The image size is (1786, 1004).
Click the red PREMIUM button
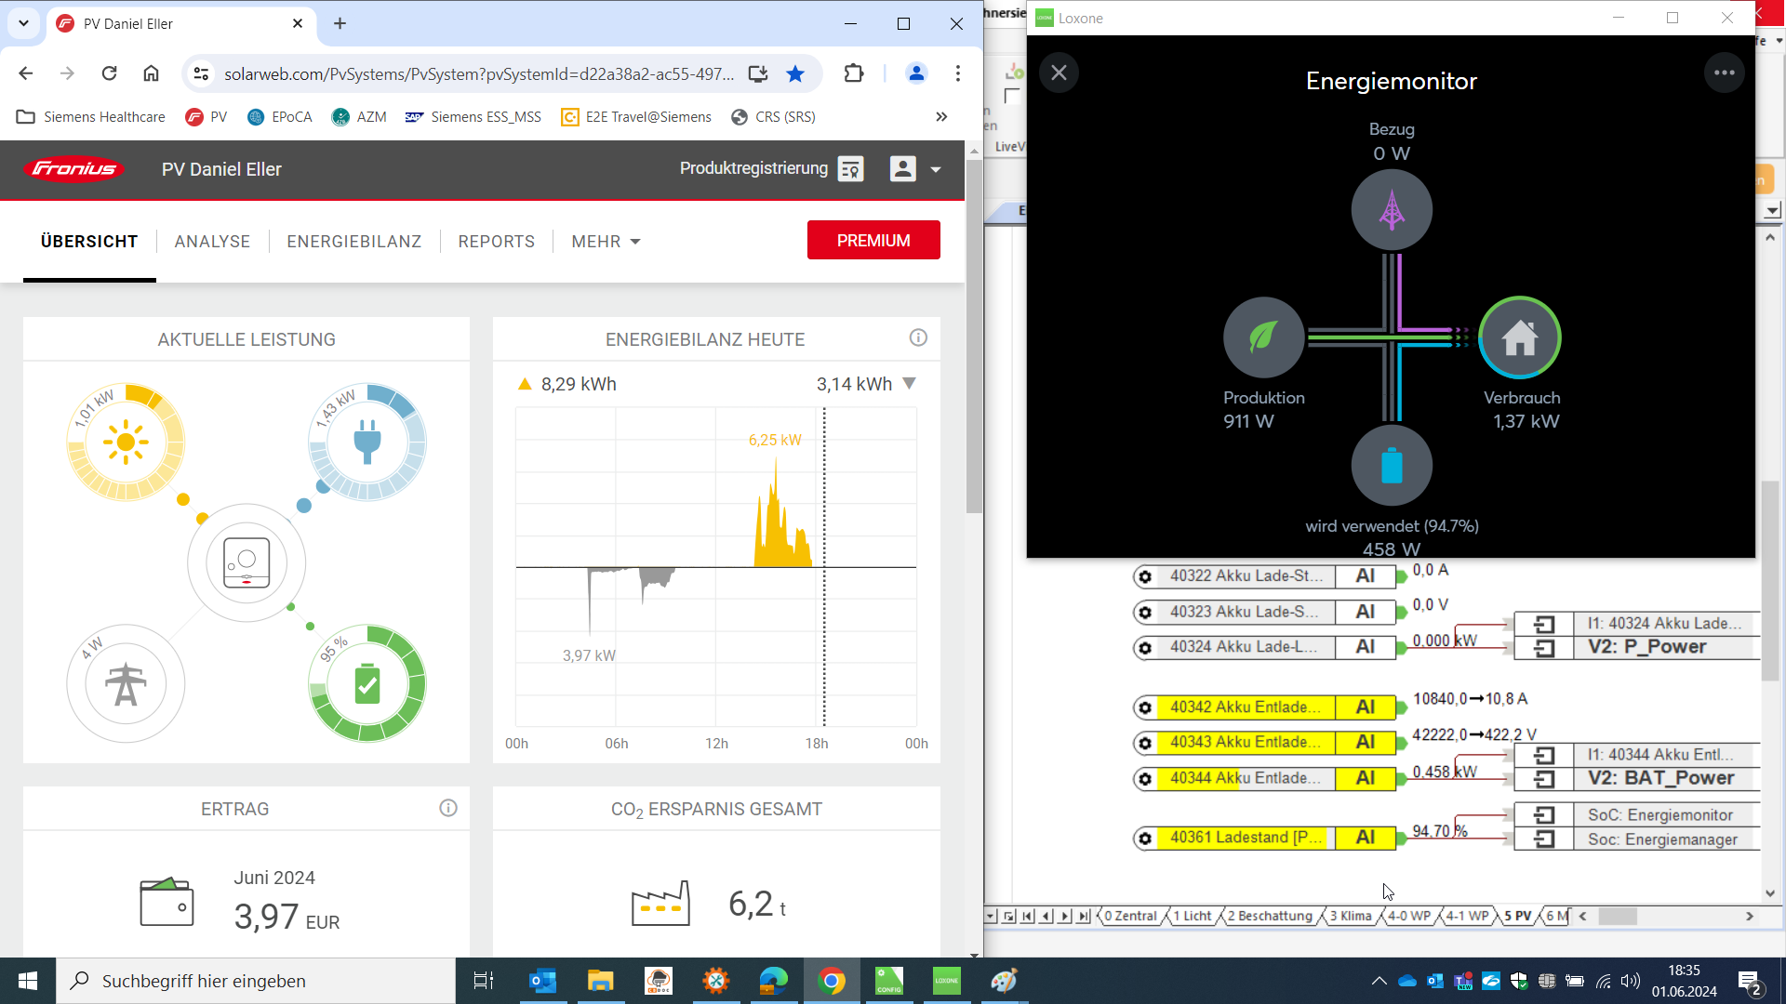873,240
